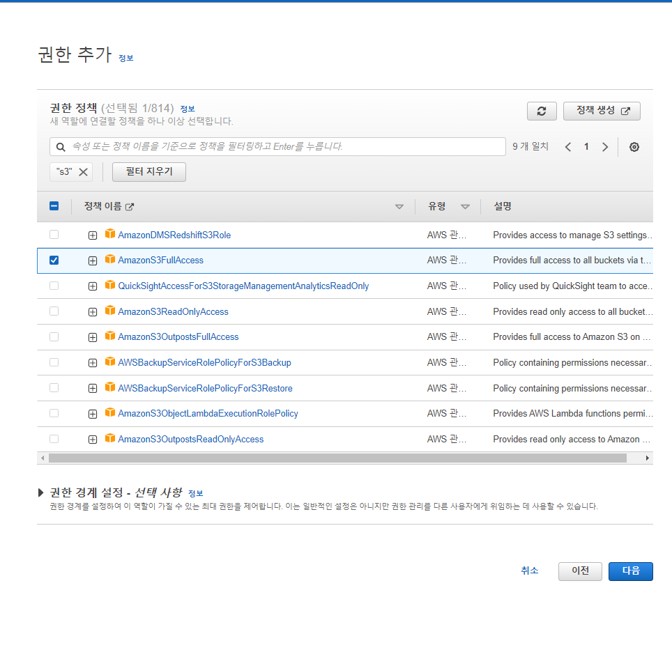Click the orange policy icon for AmazonS3FullAccess
The height and width of the screenshot is (659, 672).
click(x=110, y=259)
